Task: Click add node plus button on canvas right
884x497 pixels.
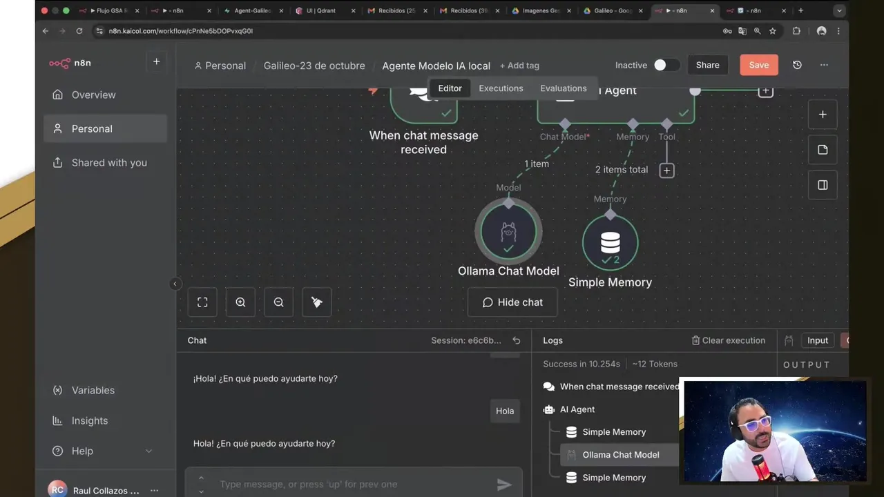Action: click(x=823, y=115)
